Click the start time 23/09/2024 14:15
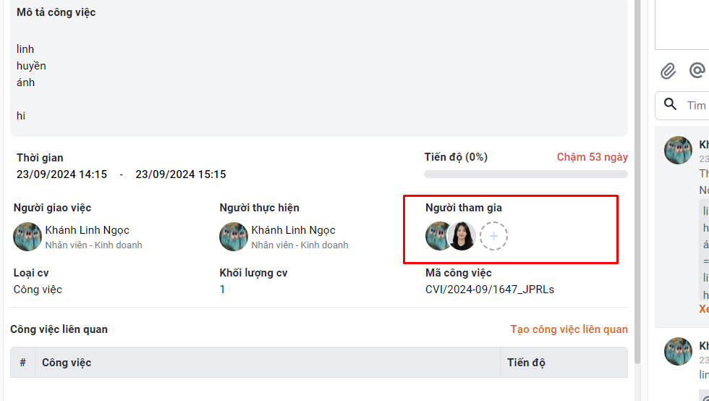 62,174
